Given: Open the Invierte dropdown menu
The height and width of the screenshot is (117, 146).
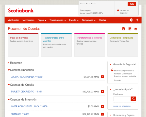Looking at the screenshot, I should tap(74, 20).
